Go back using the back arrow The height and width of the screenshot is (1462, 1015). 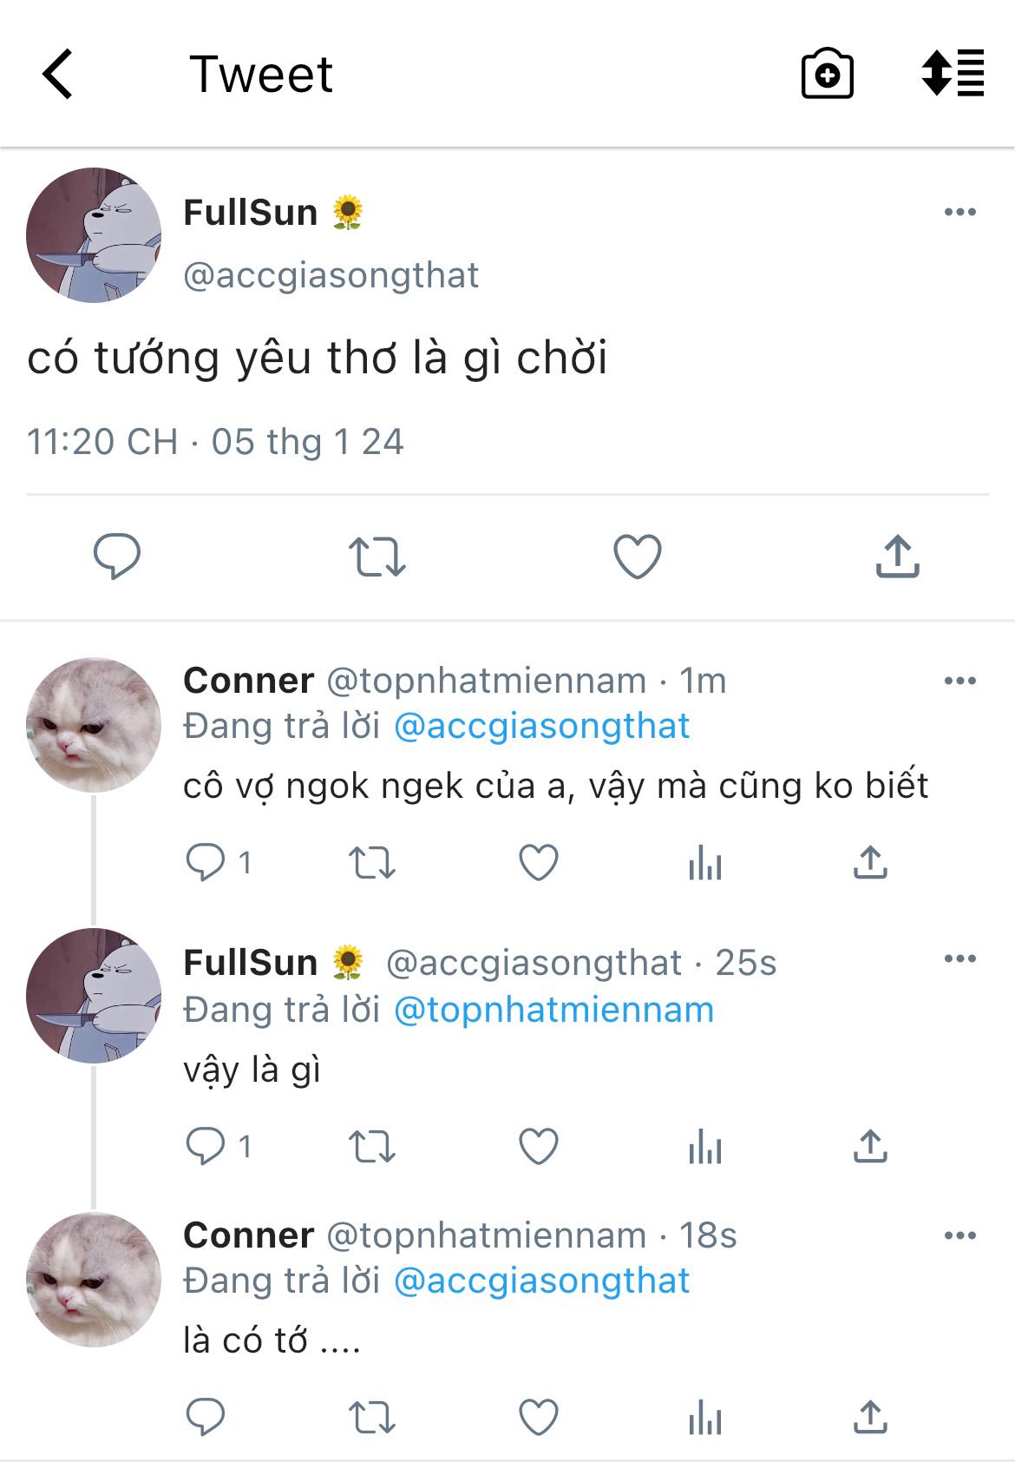pyautogui.click(x=58, y=75)
